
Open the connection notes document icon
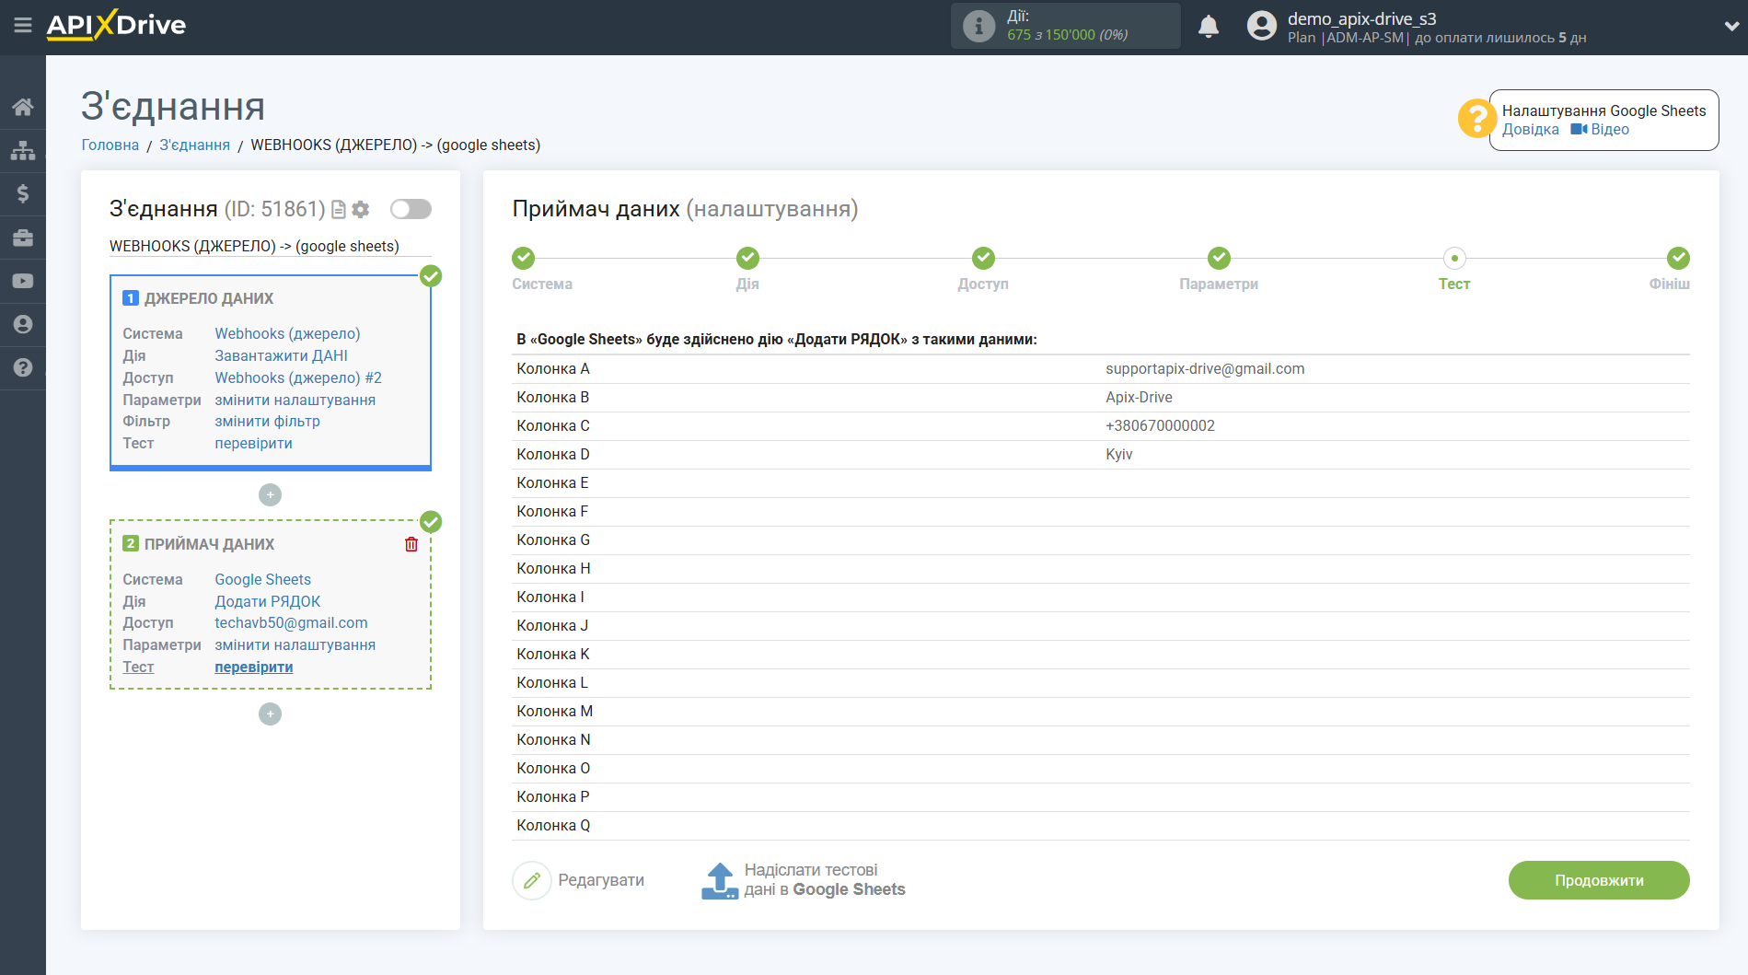(x=339, y=210)
